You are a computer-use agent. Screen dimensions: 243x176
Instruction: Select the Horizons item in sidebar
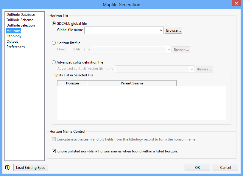point(14,31)
